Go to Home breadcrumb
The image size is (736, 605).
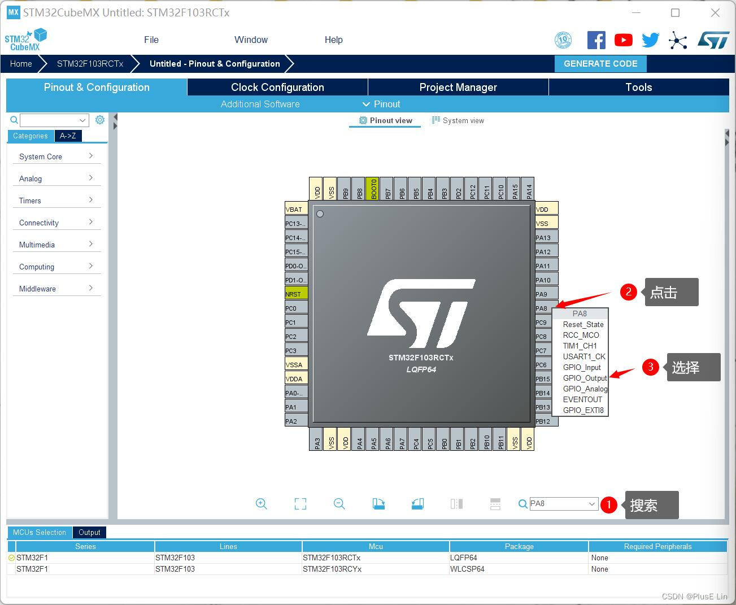pos(21,64)
